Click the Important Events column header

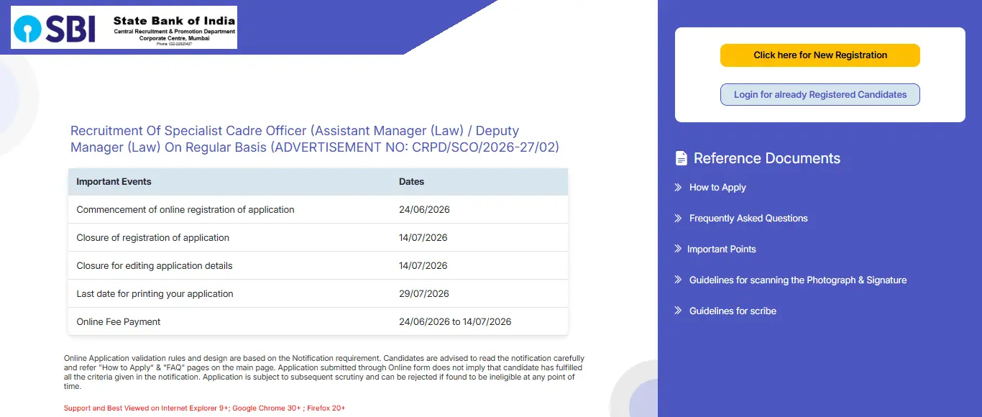click(x=114, y=182)
